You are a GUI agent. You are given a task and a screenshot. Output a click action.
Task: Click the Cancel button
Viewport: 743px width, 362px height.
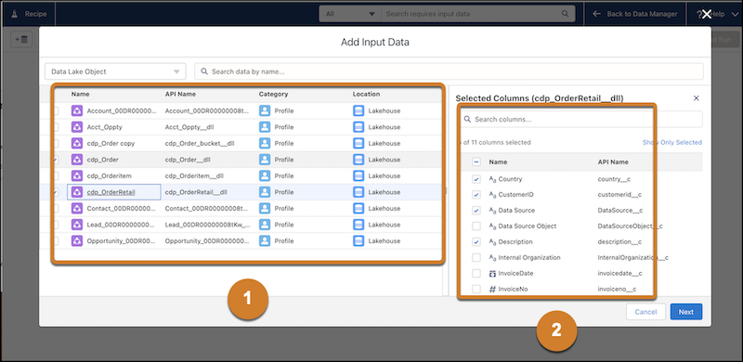(x=645, y=312)
